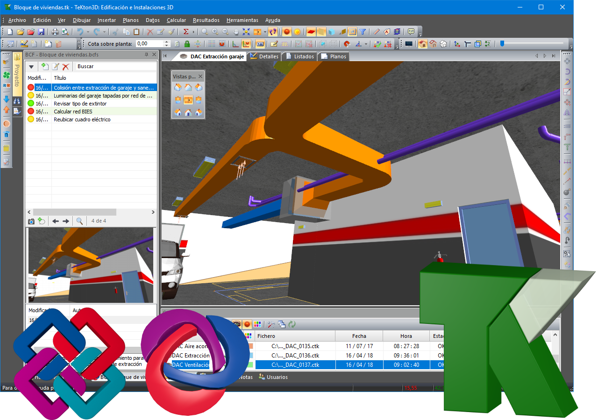Switch to the Detalles tab
Image resolution: width=598 pixels, height=420 pixels.
pyautogui.click(x=264, y=56)
